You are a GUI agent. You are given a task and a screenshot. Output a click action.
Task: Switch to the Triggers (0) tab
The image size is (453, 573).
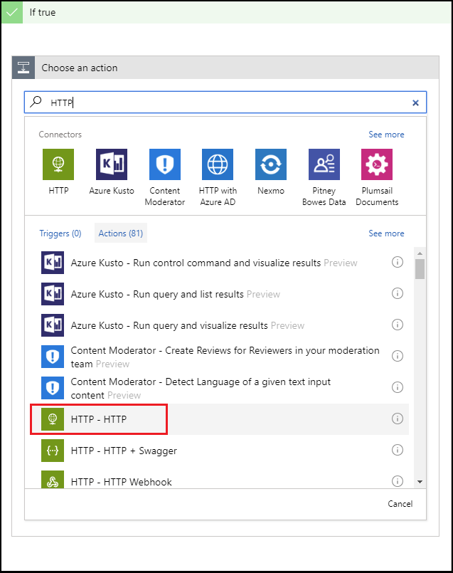pyautogui.click(x=60, y=233)
